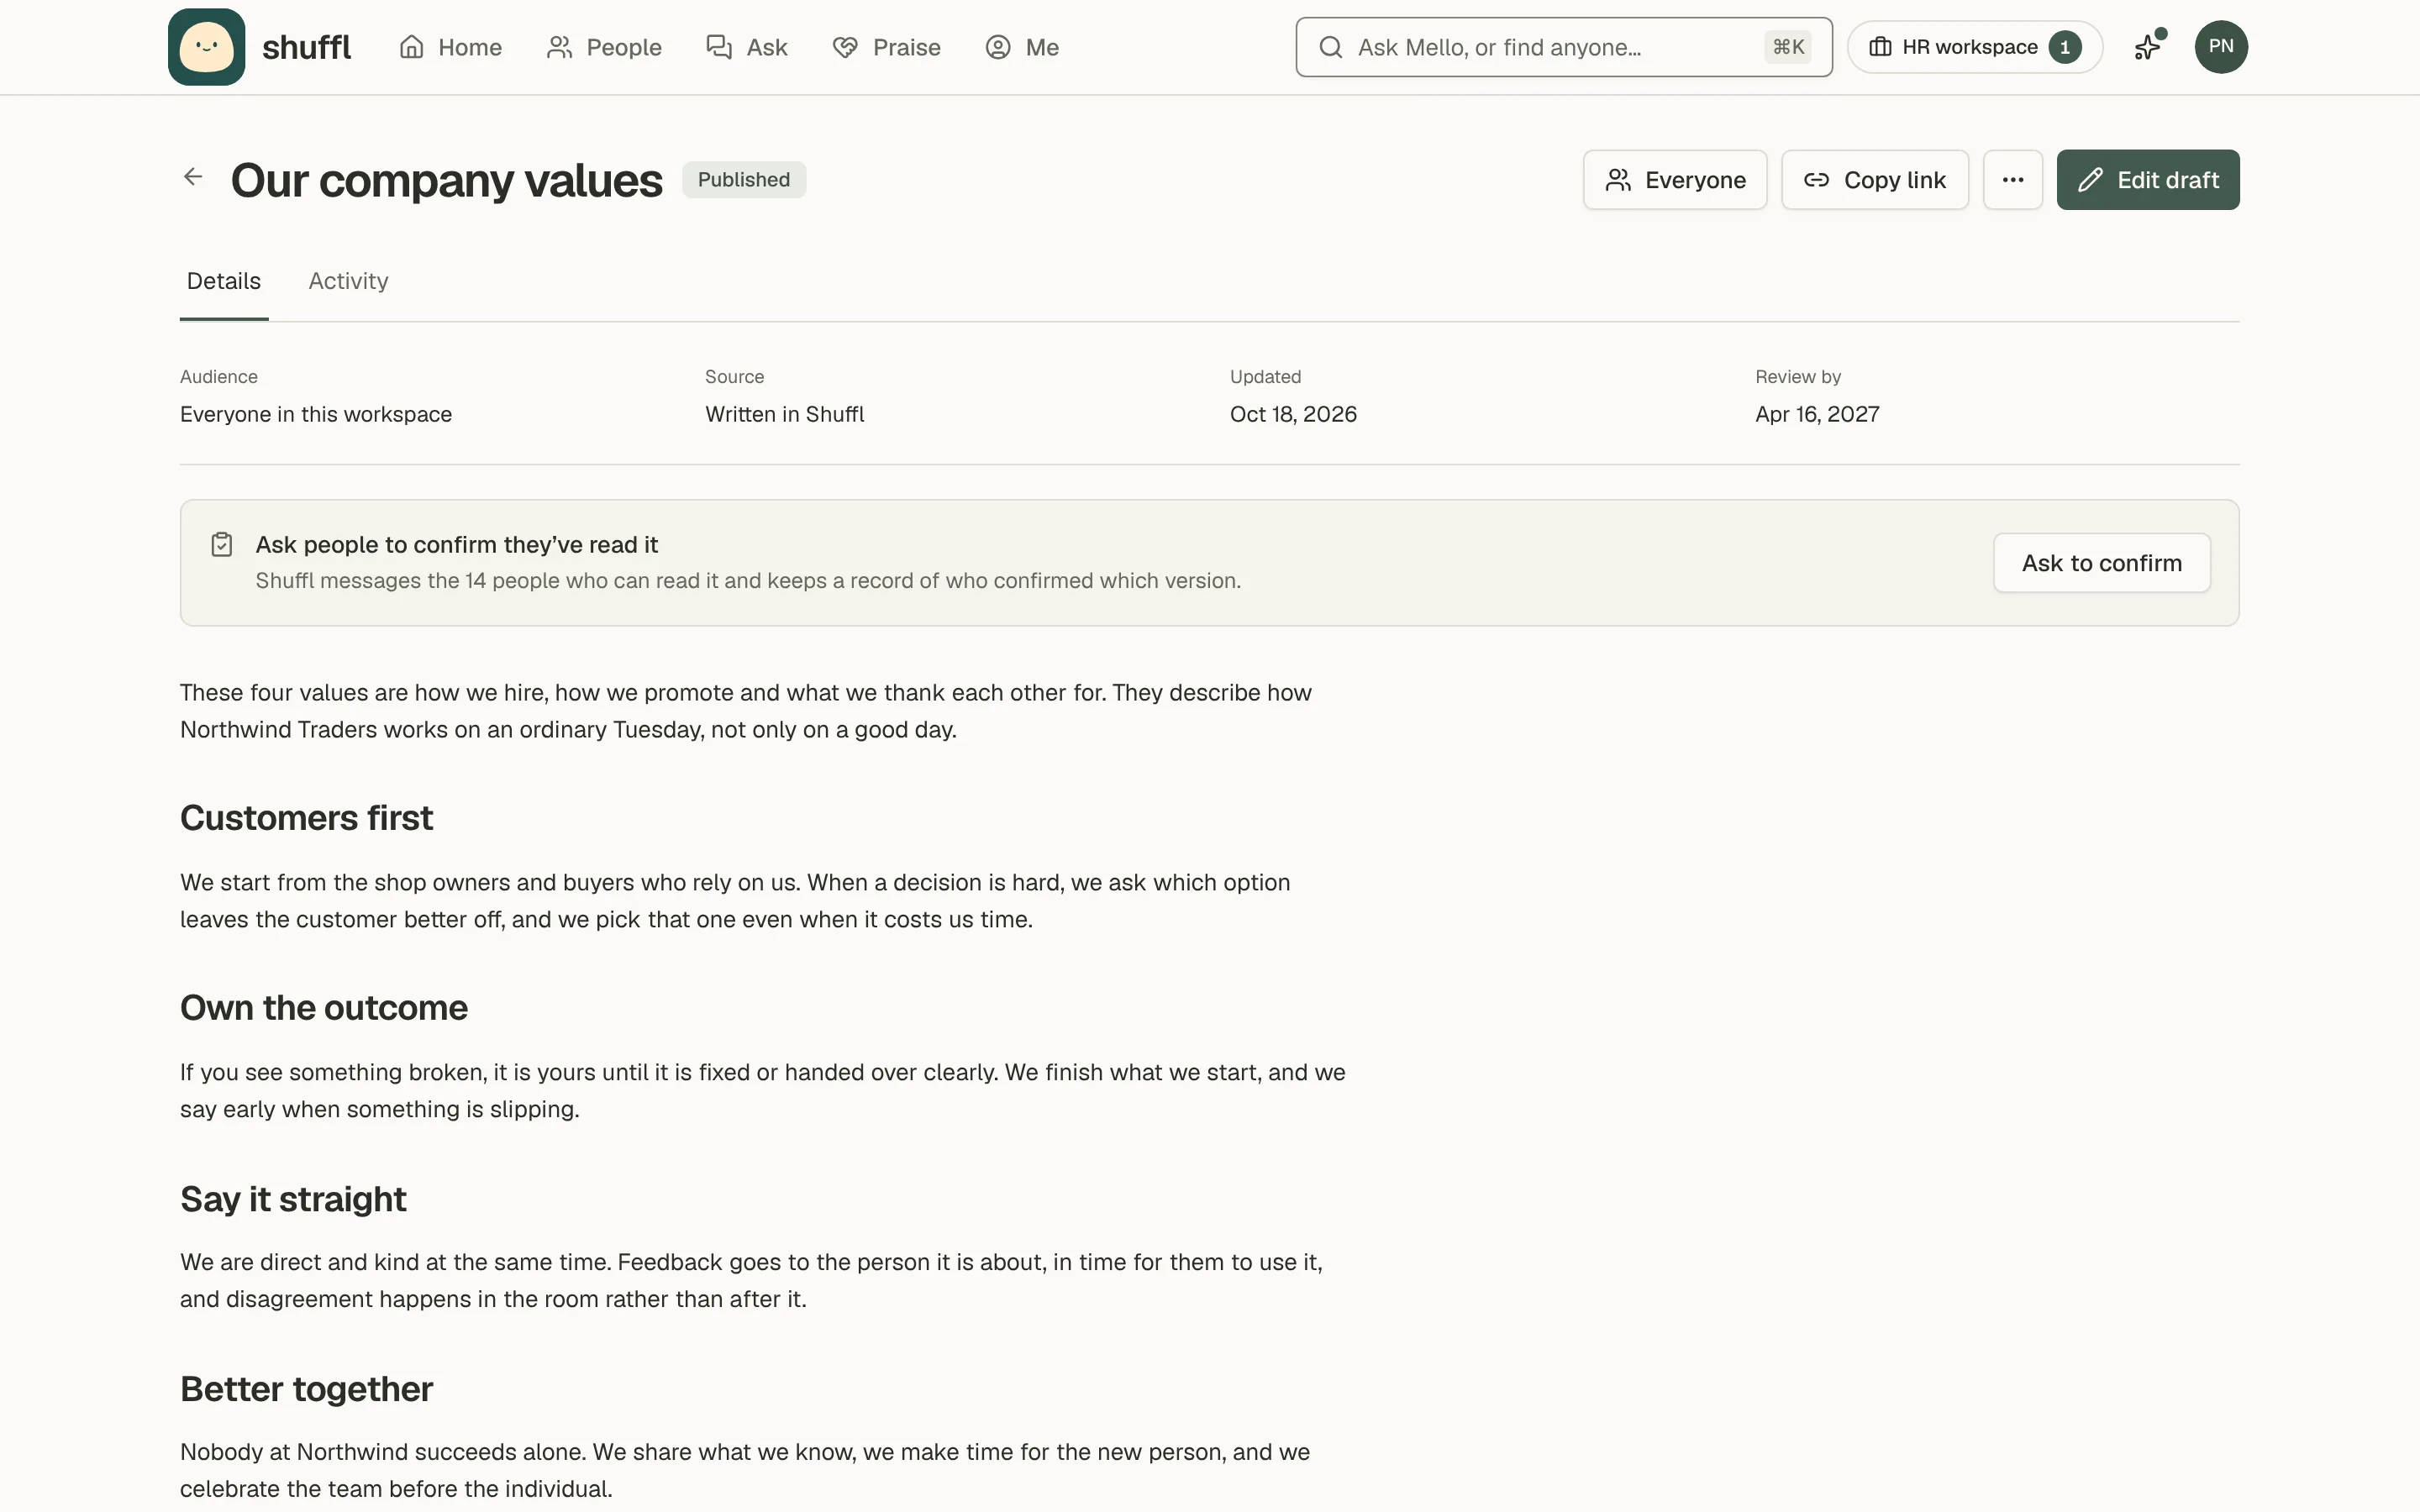The width and height of the screenshot is (2420, 1512).
Task: Click the Published status badge
Action: (x=744, y=180)
